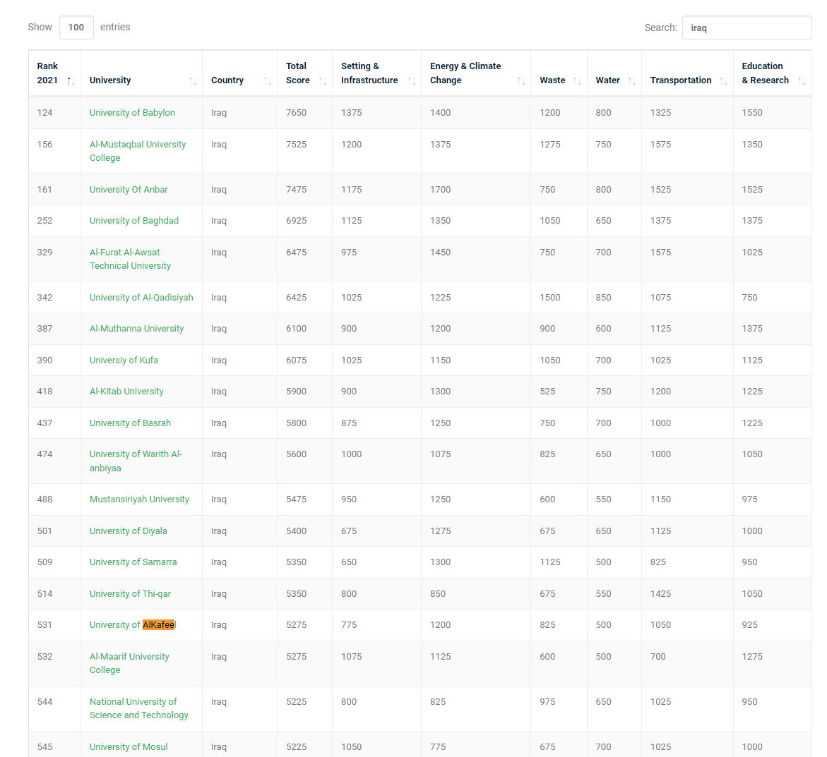Open Al-Muthanna University link
This screenshot has width=827, height=757.
[x=136, y=329]
